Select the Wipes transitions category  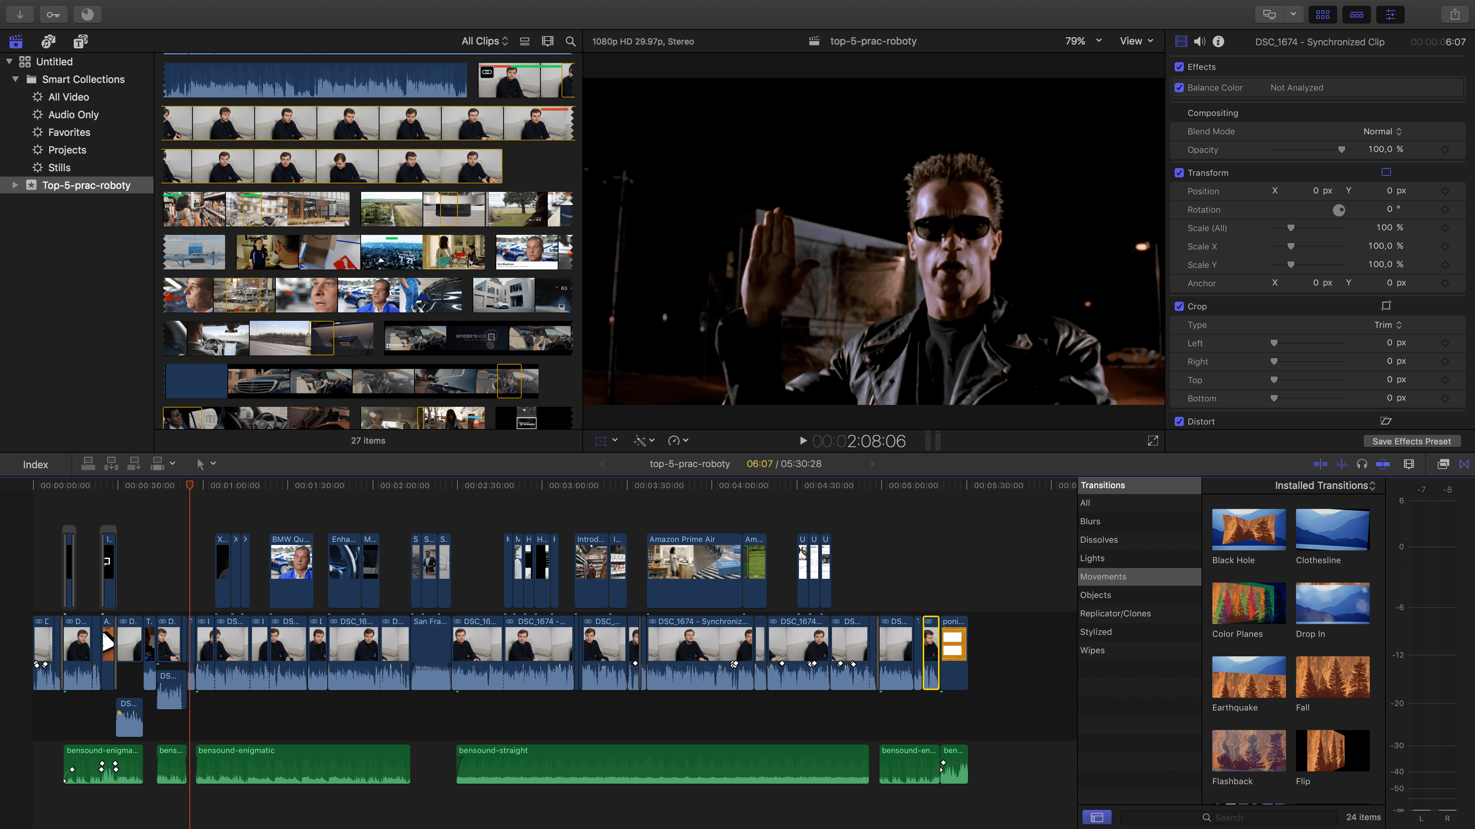1139,650
